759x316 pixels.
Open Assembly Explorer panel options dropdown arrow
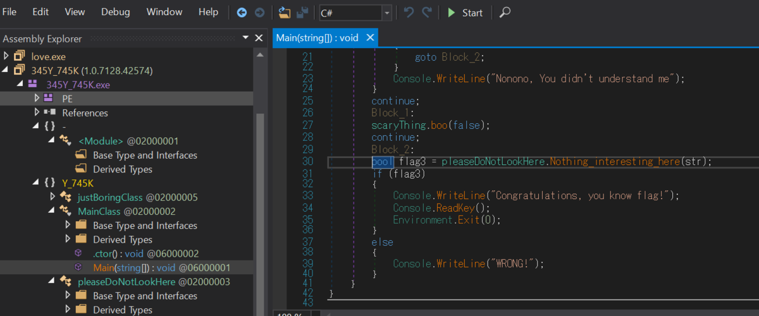[245, 39]
